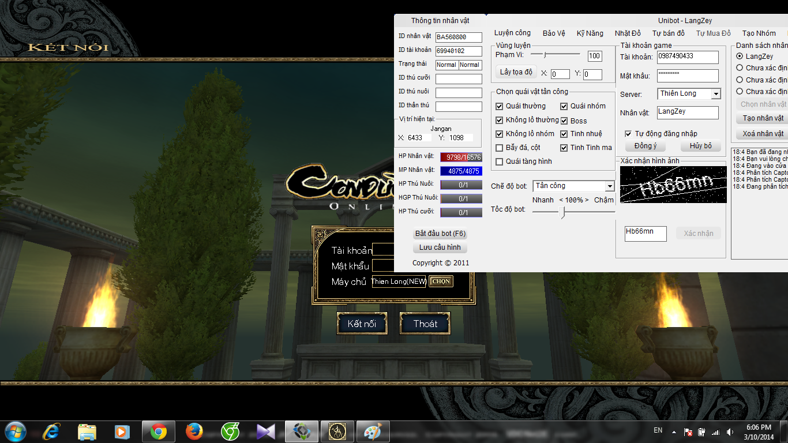This screenshot has height=443, width=788.
Task: Open Firefox from the taskbar
Action: click(194, 431)
